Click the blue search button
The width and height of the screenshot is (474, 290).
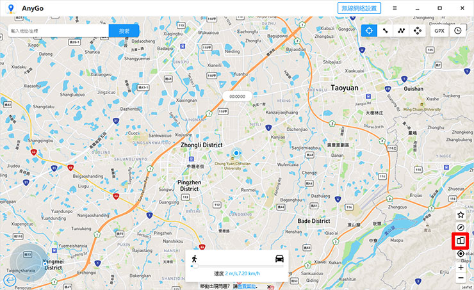124,31
